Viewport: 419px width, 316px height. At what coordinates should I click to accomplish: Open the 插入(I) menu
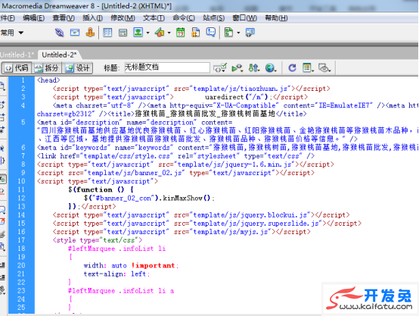tap(92, 18)
